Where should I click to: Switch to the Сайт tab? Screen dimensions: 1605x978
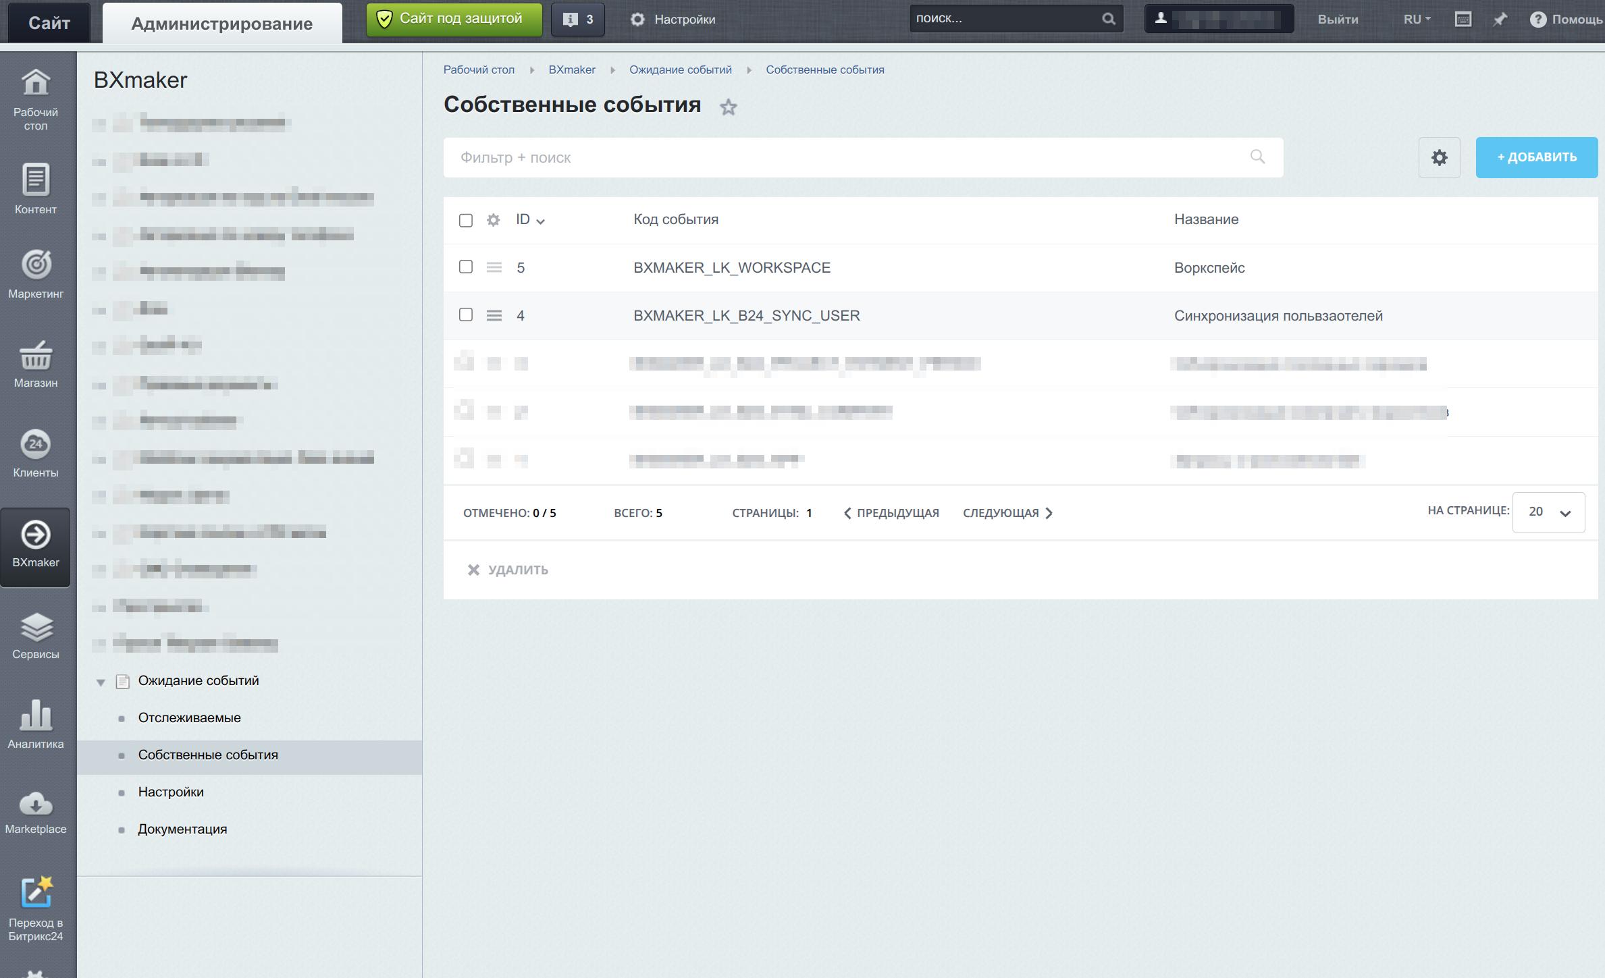pos(49,22)
